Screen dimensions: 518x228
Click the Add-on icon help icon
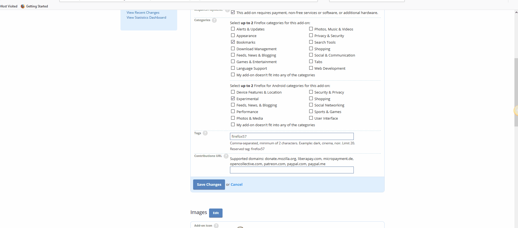[216, 226]
